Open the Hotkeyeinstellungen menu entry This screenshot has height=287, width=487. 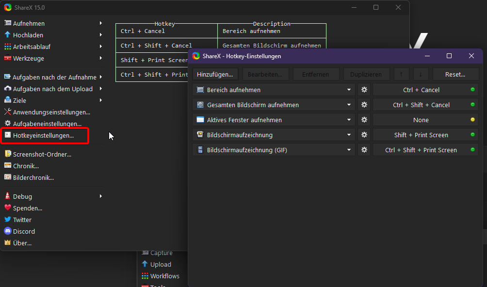point(44,136)
